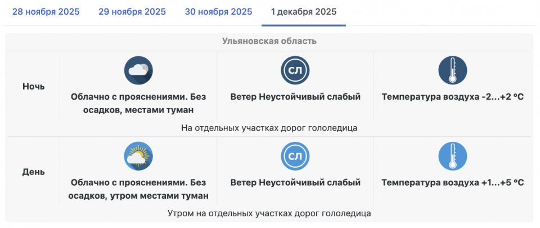Switch to the 28 ноября 2025 tab
This screenshot has width=540, height=228.
pos(46,12)
